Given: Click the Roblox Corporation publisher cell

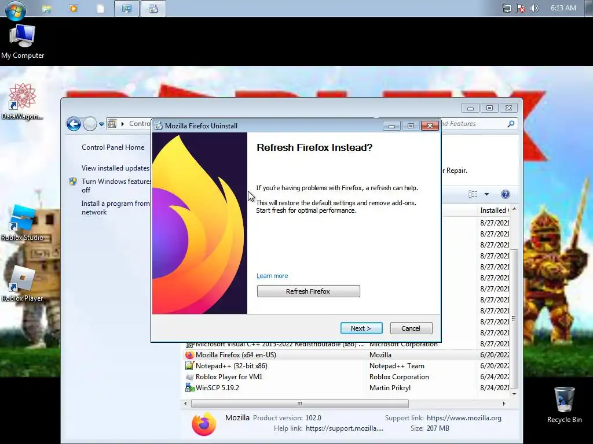Looking at the screenshot, I should 399,376.
